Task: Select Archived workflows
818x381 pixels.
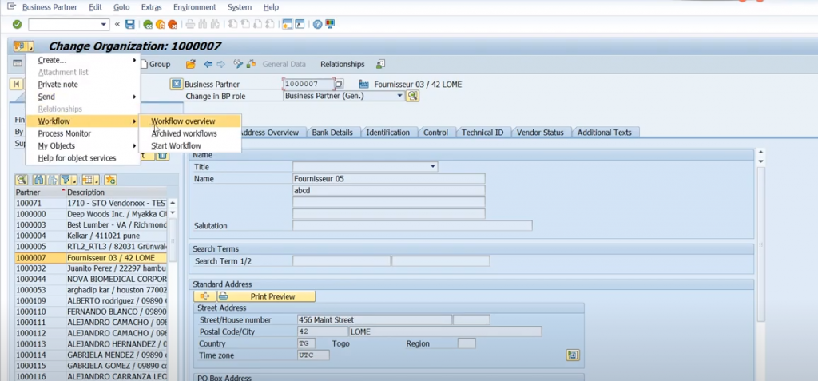Action: coord(190,133)
